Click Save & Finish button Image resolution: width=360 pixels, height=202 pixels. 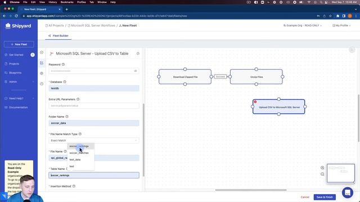[325, 197]
